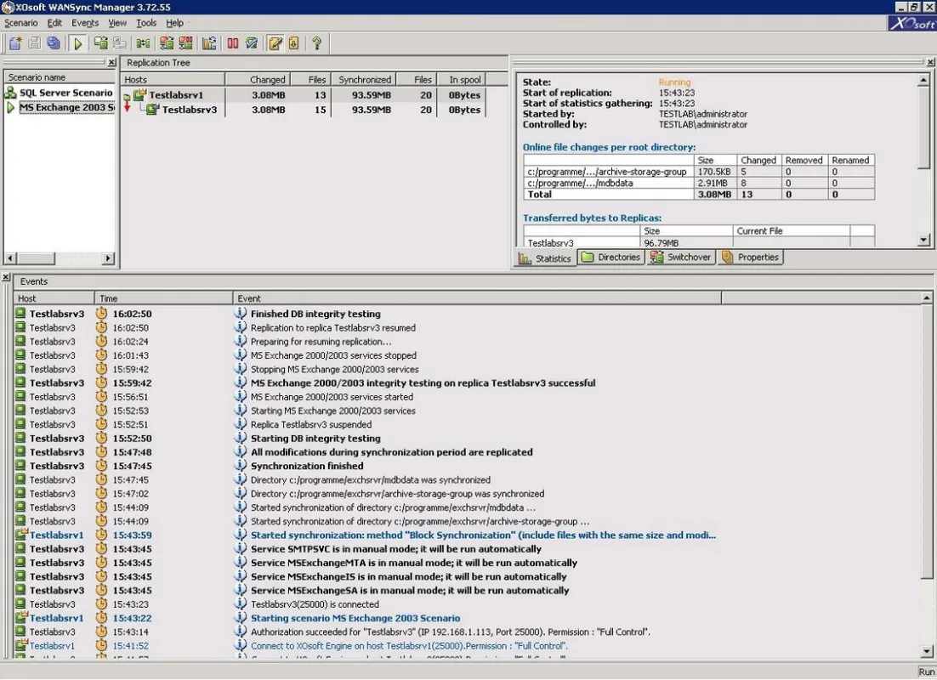Viewport: 937px width, 680px height.
Task: Click the host icon on the Starting scenario event row
Action: coord(21,617)
